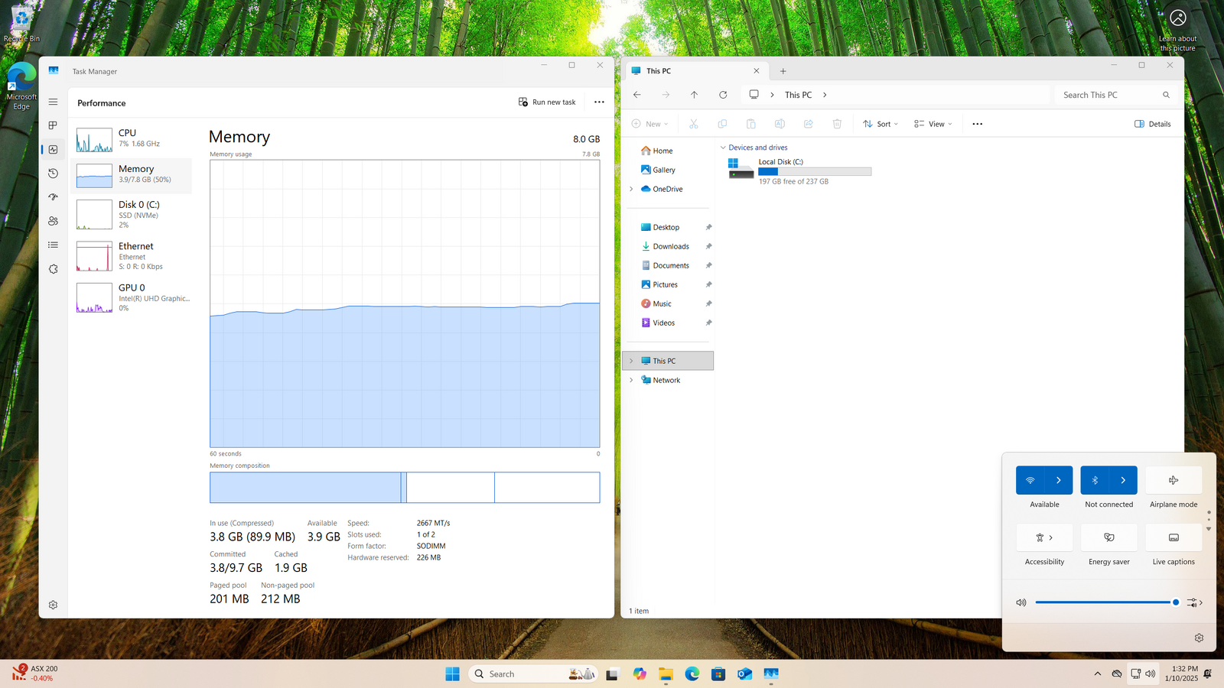Screen dimensions: 1224x688
Task: Expand the OneDrive tree node
Action: click(631, 189)
